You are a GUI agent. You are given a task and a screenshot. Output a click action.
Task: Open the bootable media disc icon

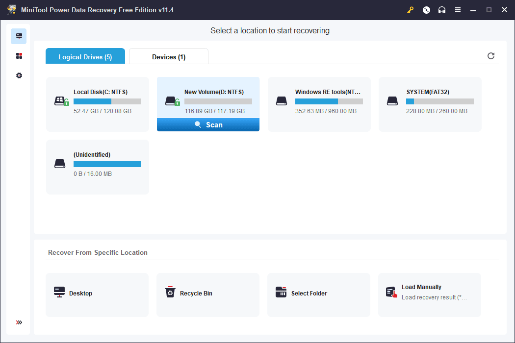tap(426, 9)
